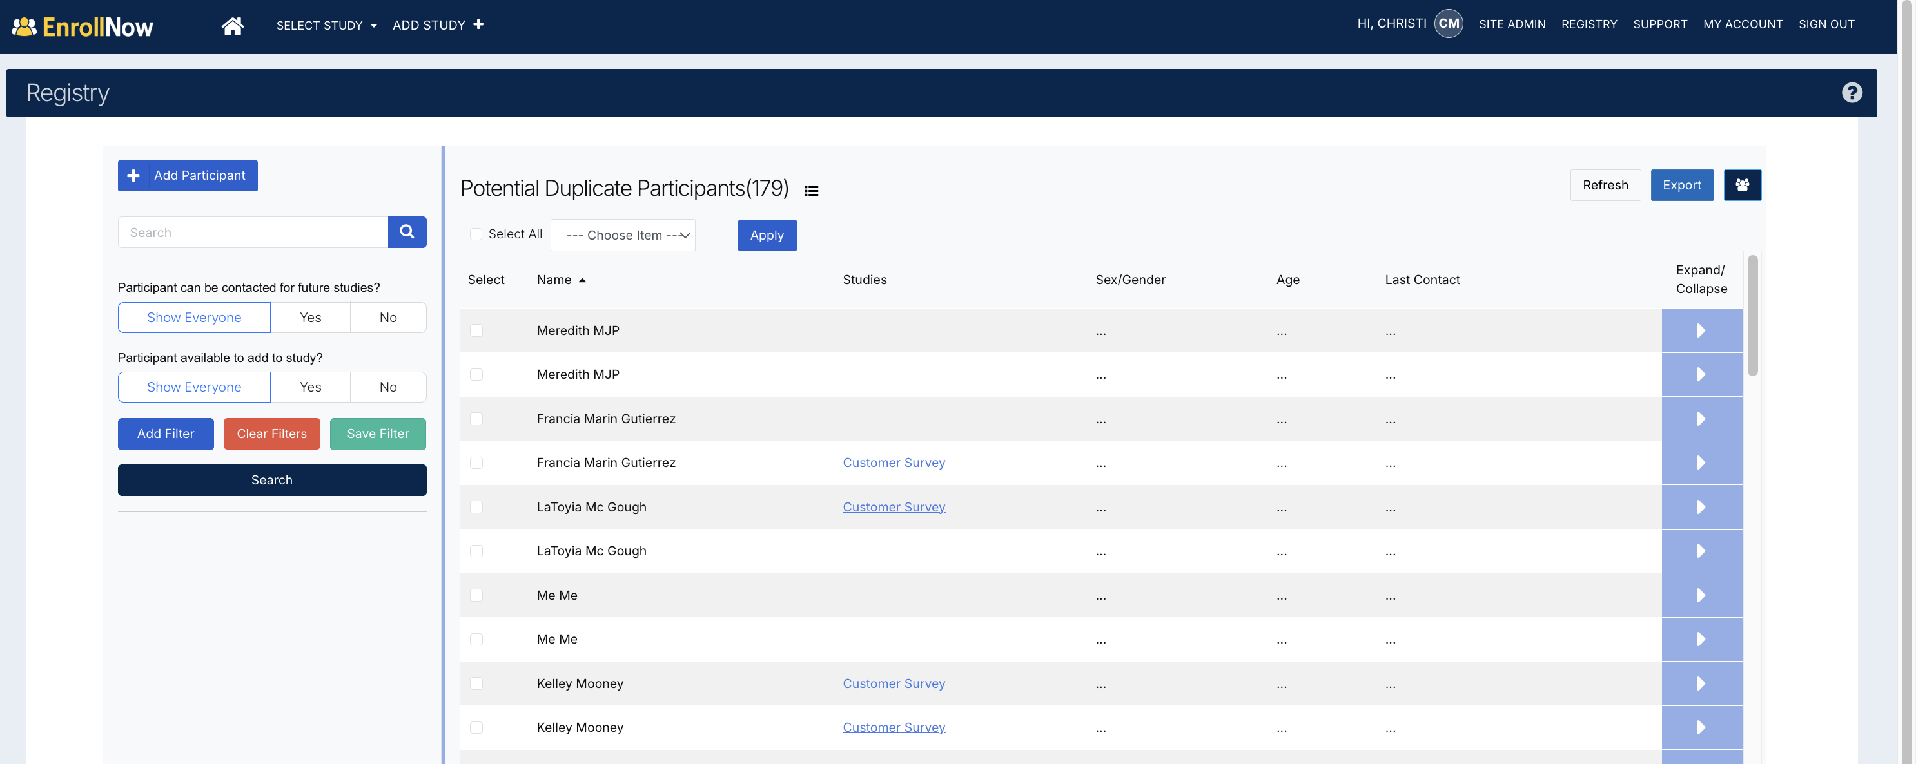The image size is (1916, 764).
Task: Click the Name column sort arrow
Action: (x=582, y=280)
